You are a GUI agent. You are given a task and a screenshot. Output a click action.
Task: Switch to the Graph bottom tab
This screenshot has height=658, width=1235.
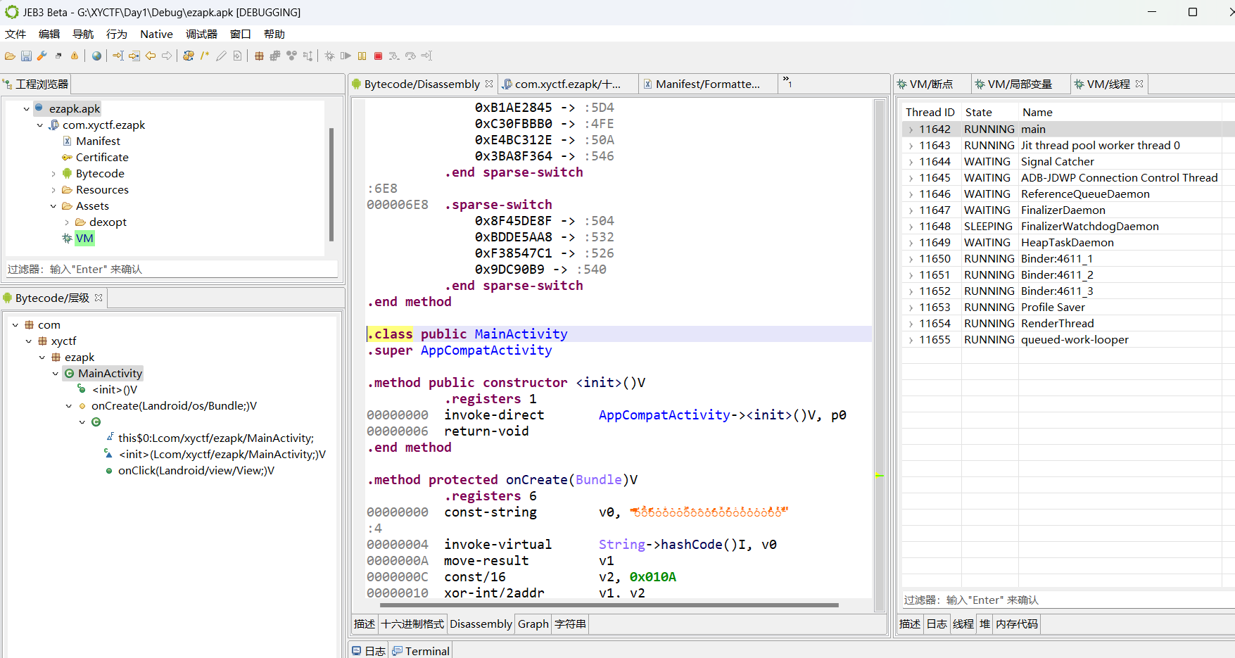[533, 624]
